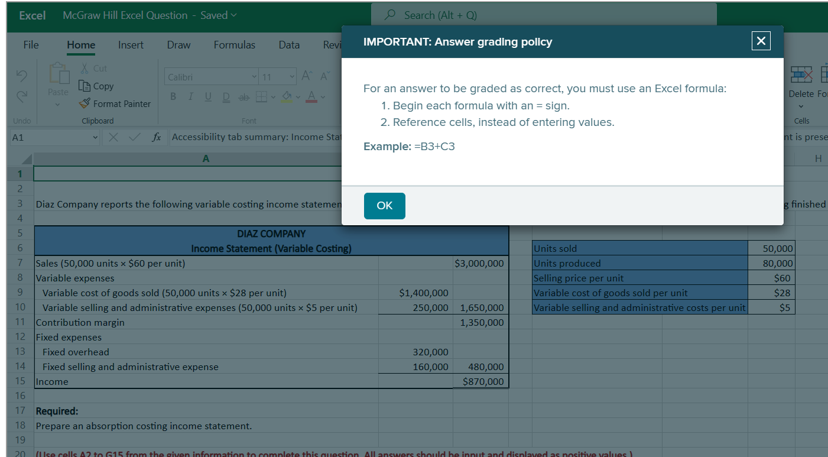This screenshot has width=828, height=457.
Task: Click cell with $3,000,000 sales
Action: click(480, 263)
